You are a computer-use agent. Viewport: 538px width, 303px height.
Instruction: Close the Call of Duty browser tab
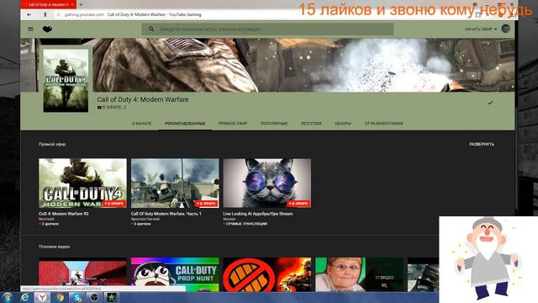[72, 4]
